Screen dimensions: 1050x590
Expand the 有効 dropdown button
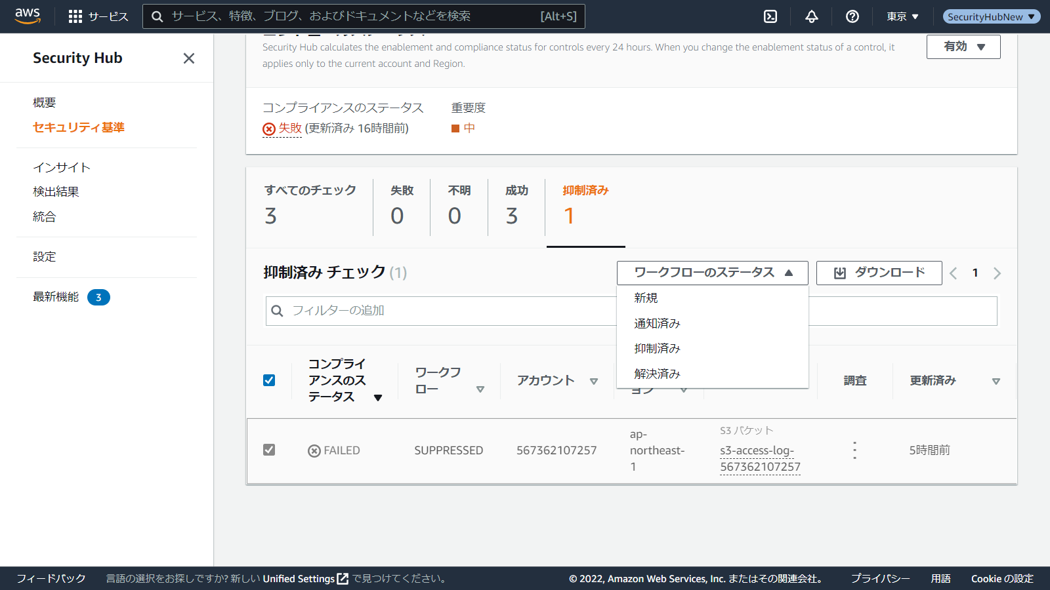[963, 47]
